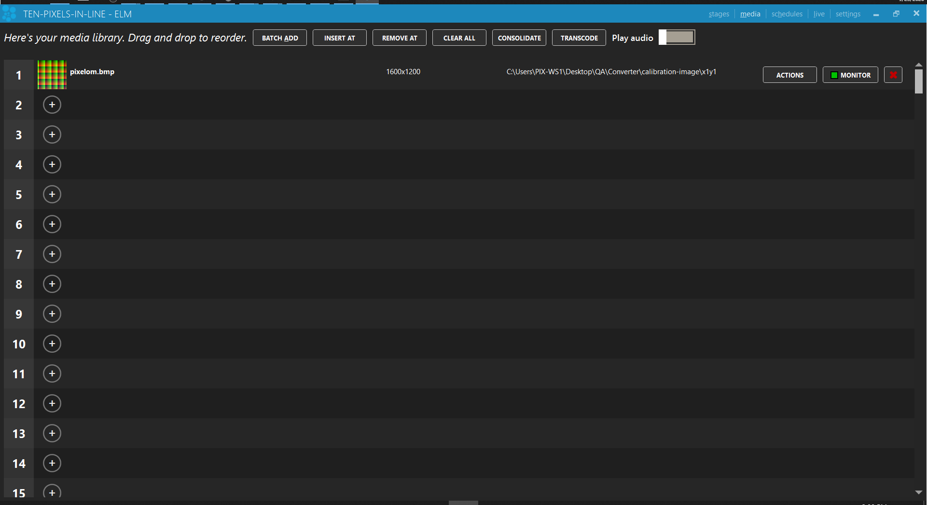
Task: Click the scrollbar up arrow
Action: click(919, 64)
